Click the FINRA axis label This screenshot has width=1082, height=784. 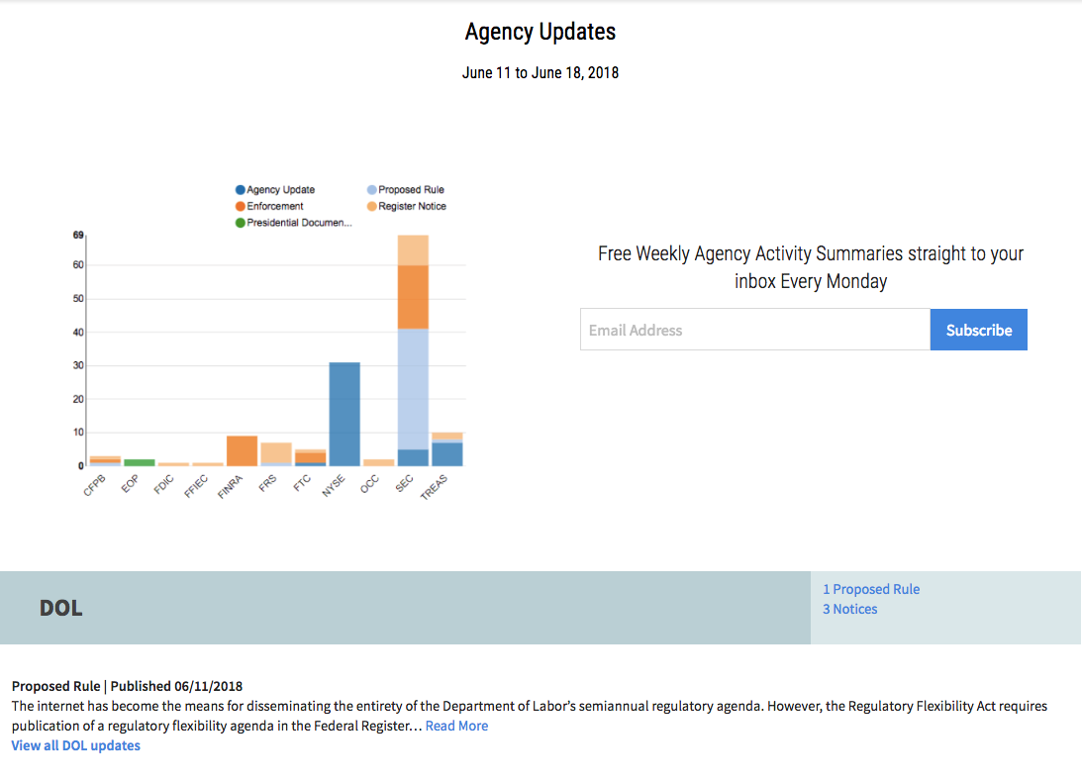(231, 487)
